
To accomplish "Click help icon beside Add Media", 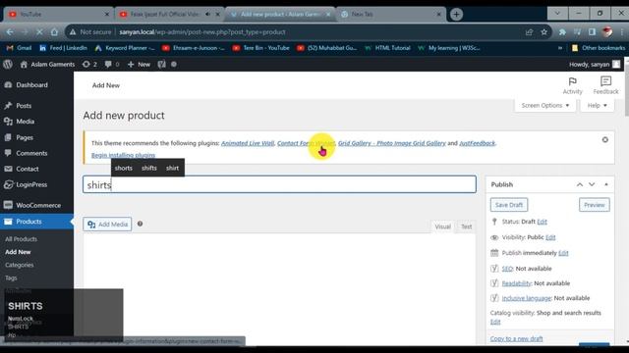I will 140,224.
